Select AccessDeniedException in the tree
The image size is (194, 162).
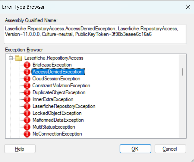point(57,72)
